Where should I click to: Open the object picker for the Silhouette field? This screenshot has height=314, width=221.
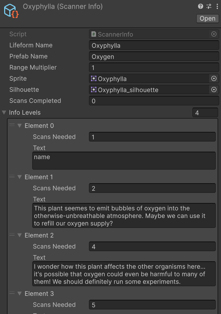point(214,90)
